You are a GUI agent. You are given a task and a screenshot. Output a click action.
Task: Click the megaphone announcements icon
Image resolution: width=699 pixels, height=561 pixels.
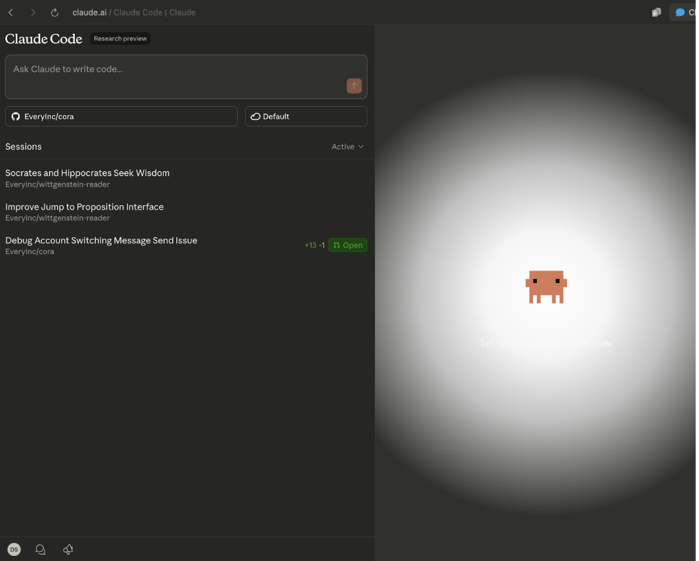point(68,549)
